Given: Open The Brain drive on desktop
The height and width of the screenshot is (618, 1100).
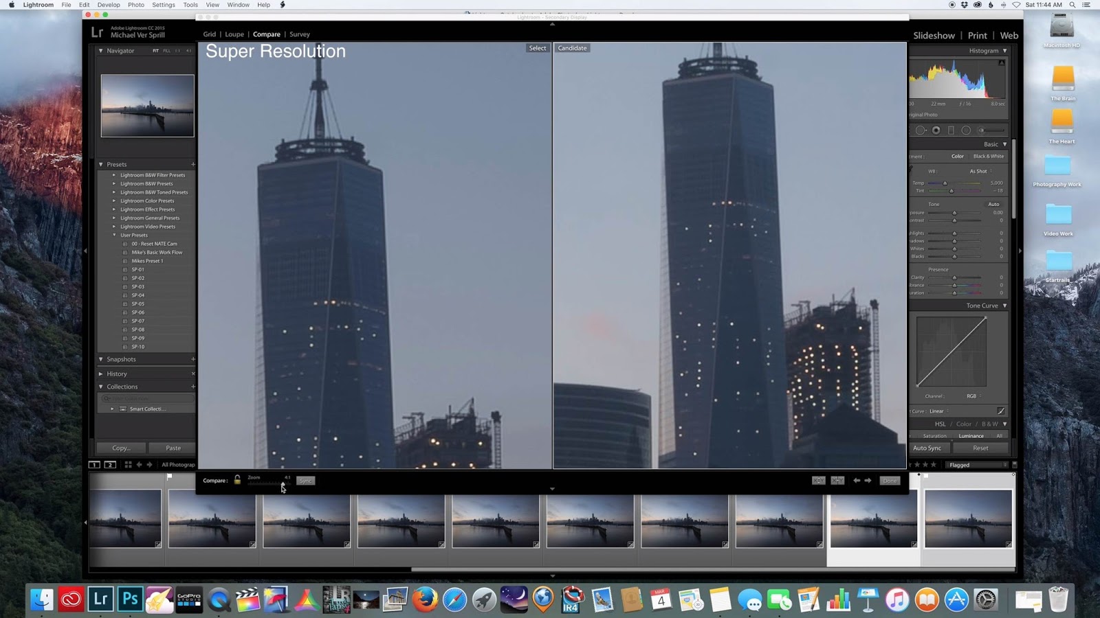Looking at the screenshot, I should coord(1063,83).
